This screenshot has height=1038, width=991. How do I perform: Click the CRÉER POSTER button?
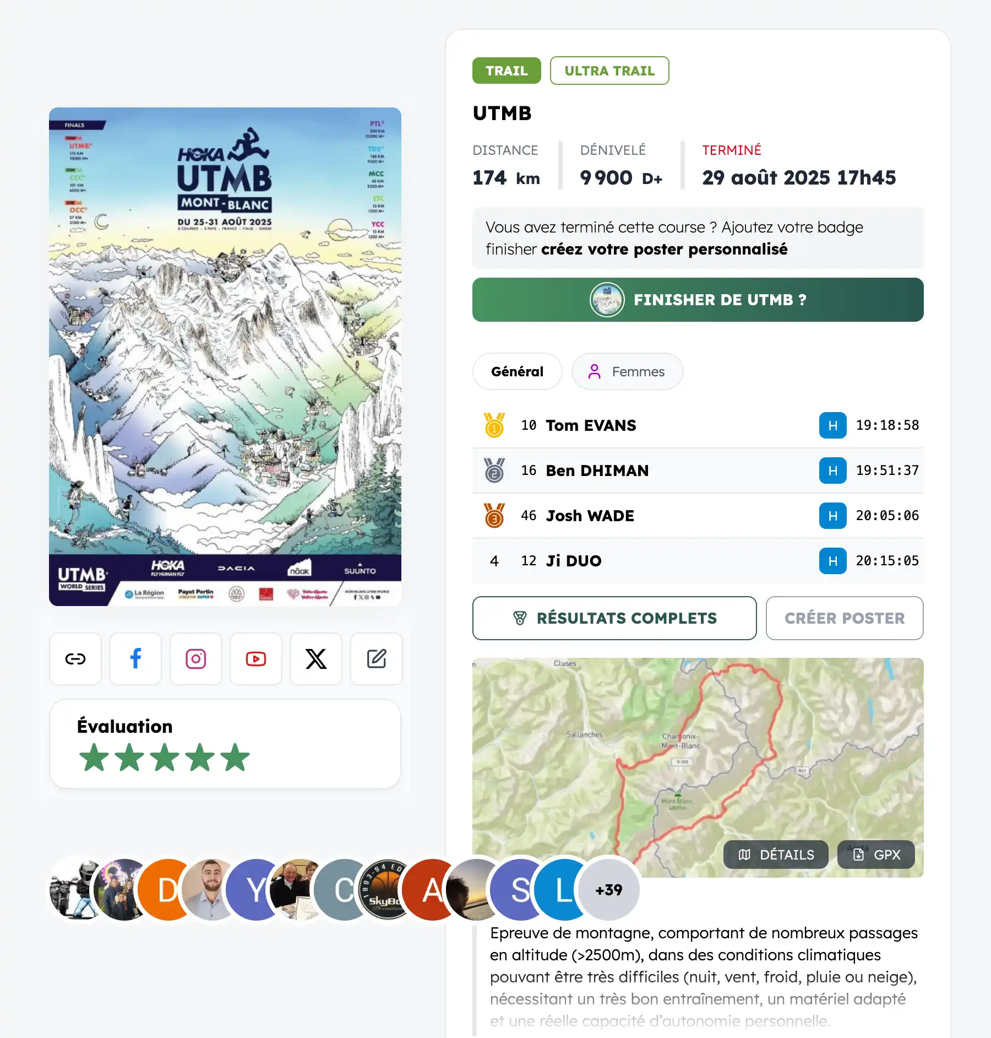845,618
